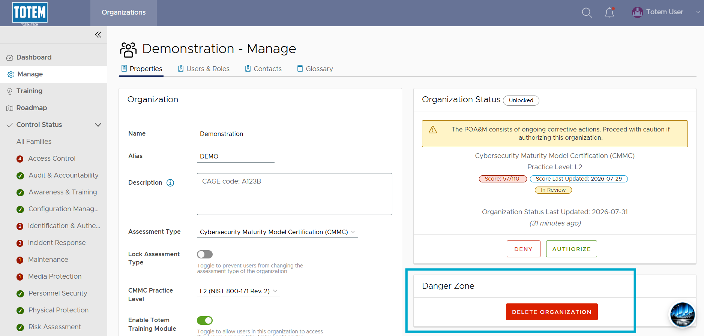
Task: Click Audit & Accountability green check icon
Action: [20, 176]
